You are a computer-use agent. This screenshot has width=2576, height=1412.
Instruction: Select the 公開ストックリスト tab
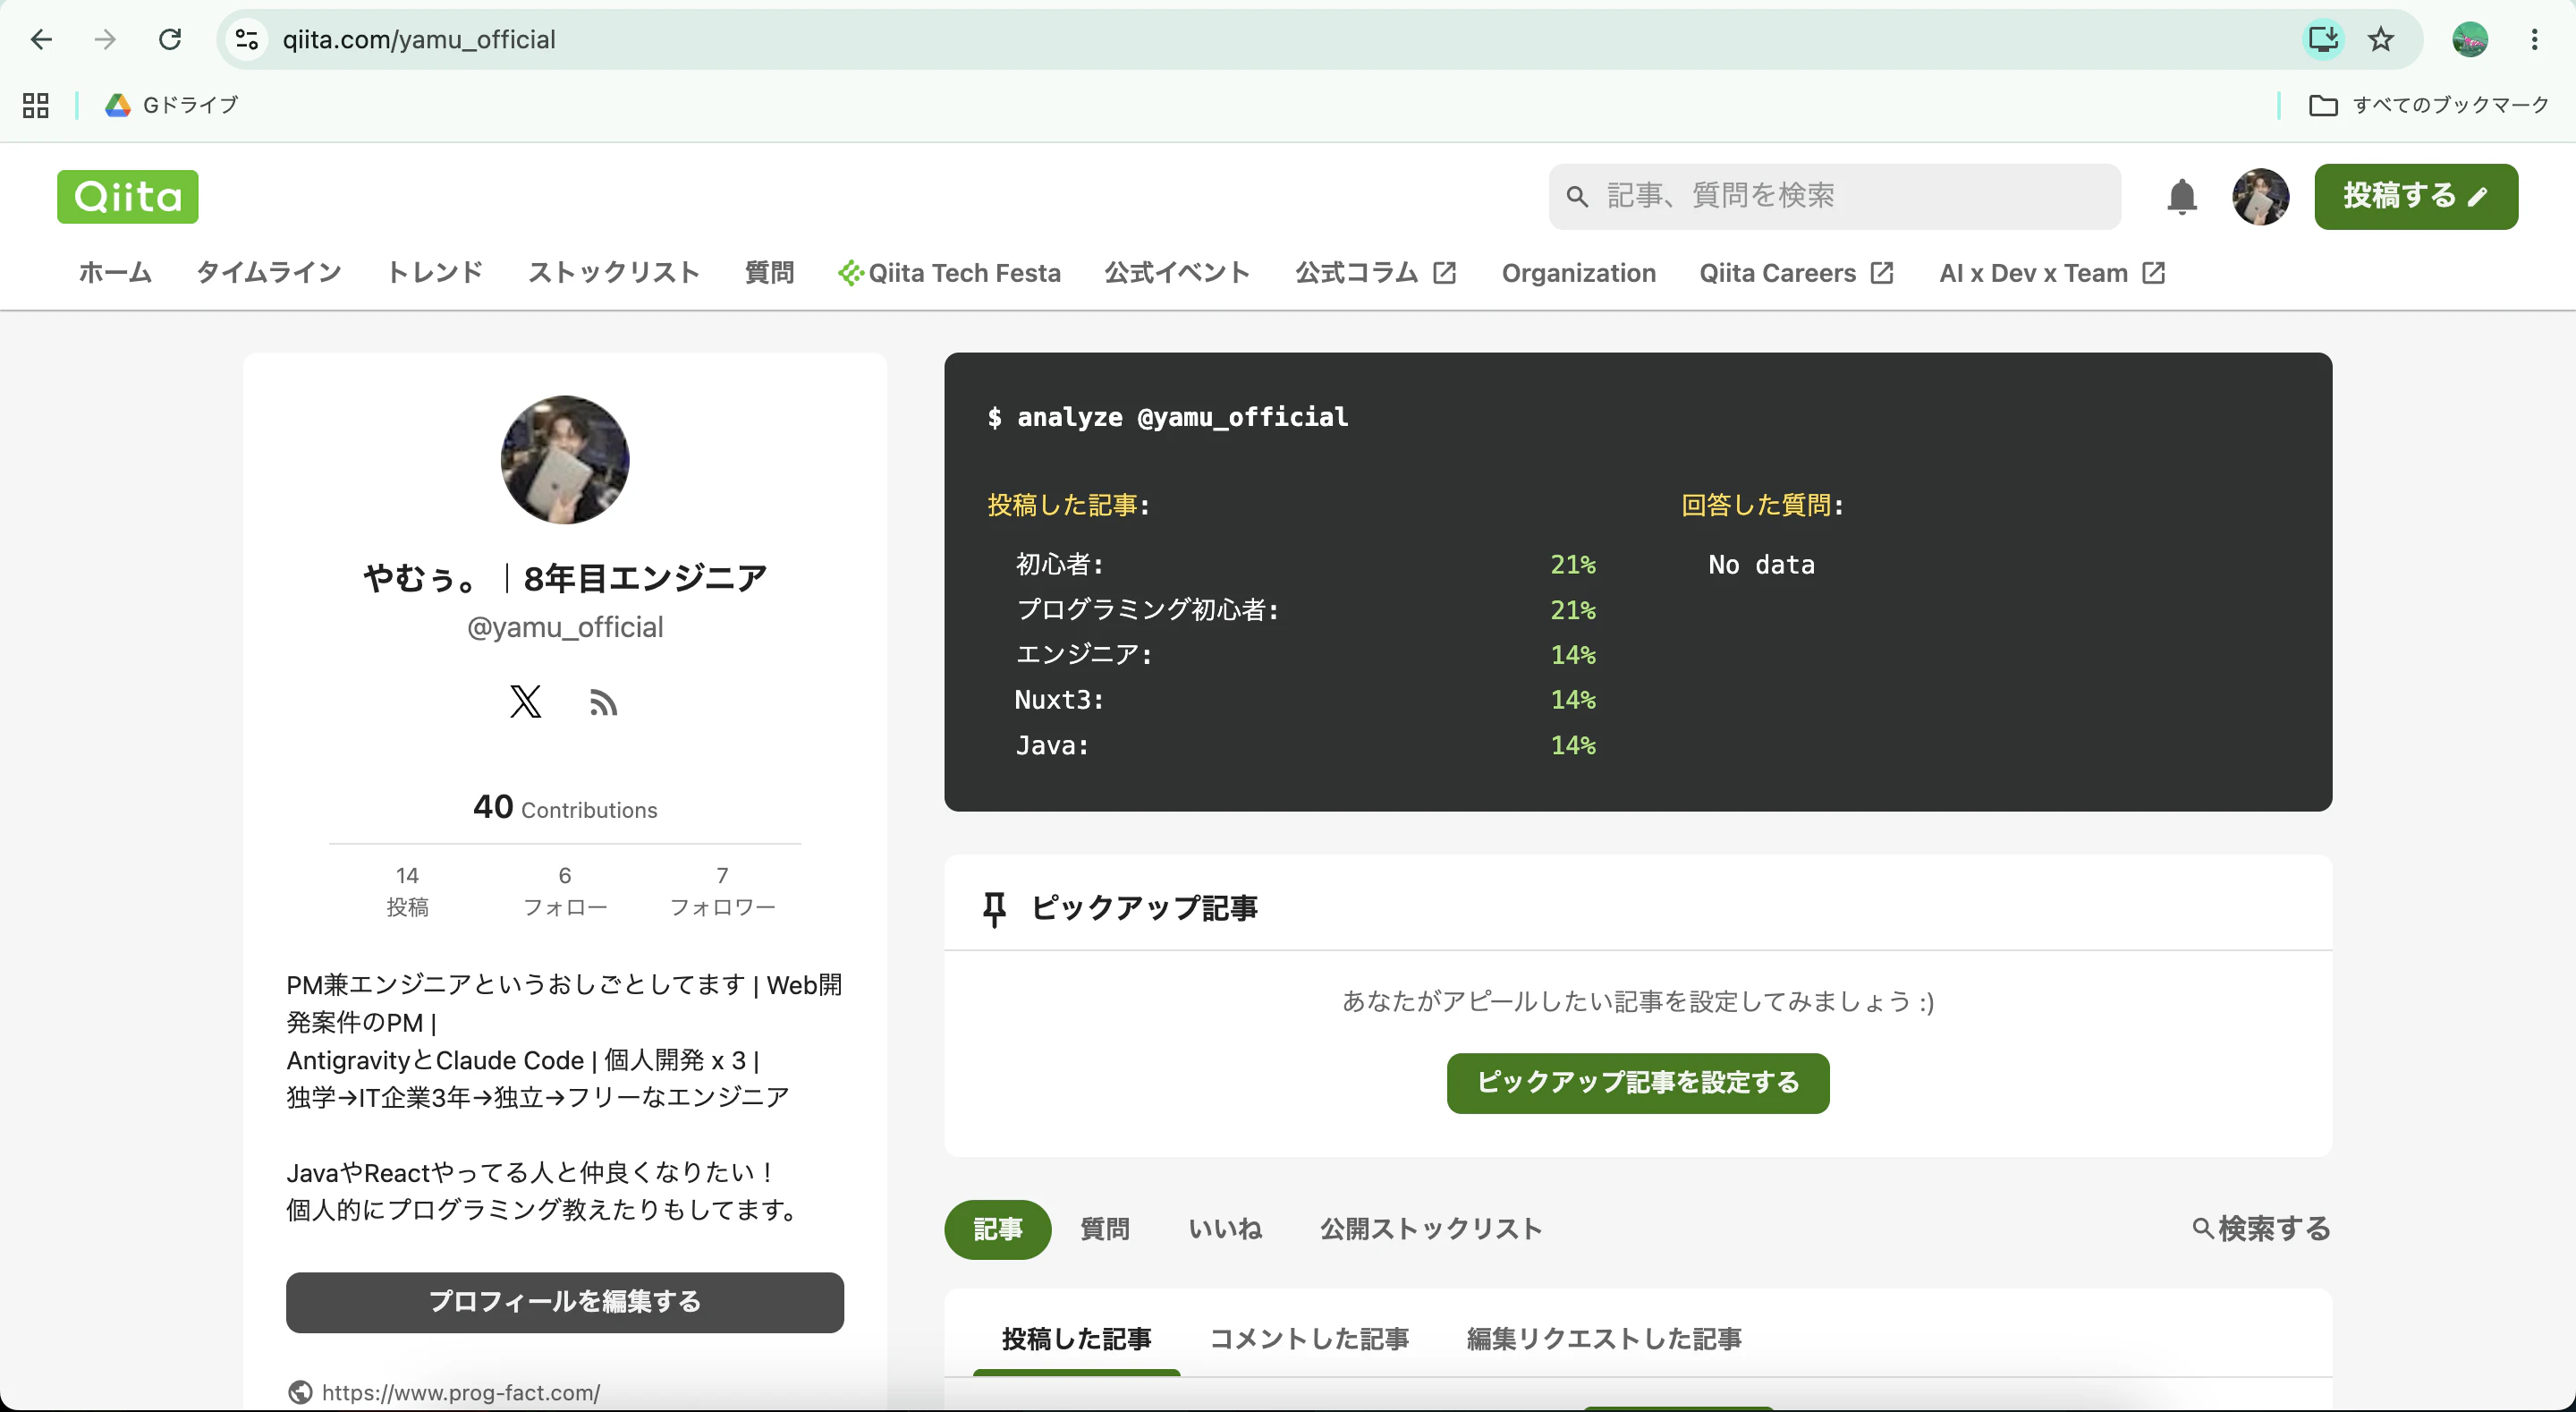click(1431, 1229)
